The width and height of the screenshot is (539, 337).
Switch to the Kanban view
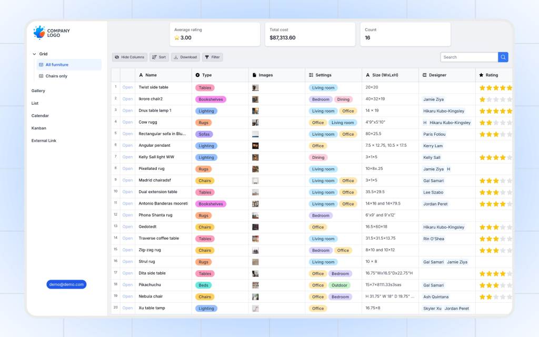tap(38, 128)
